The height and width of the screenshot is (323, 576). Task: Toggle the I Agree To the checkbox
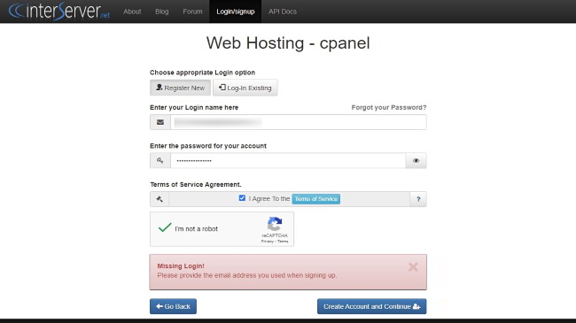coord(242,198)
